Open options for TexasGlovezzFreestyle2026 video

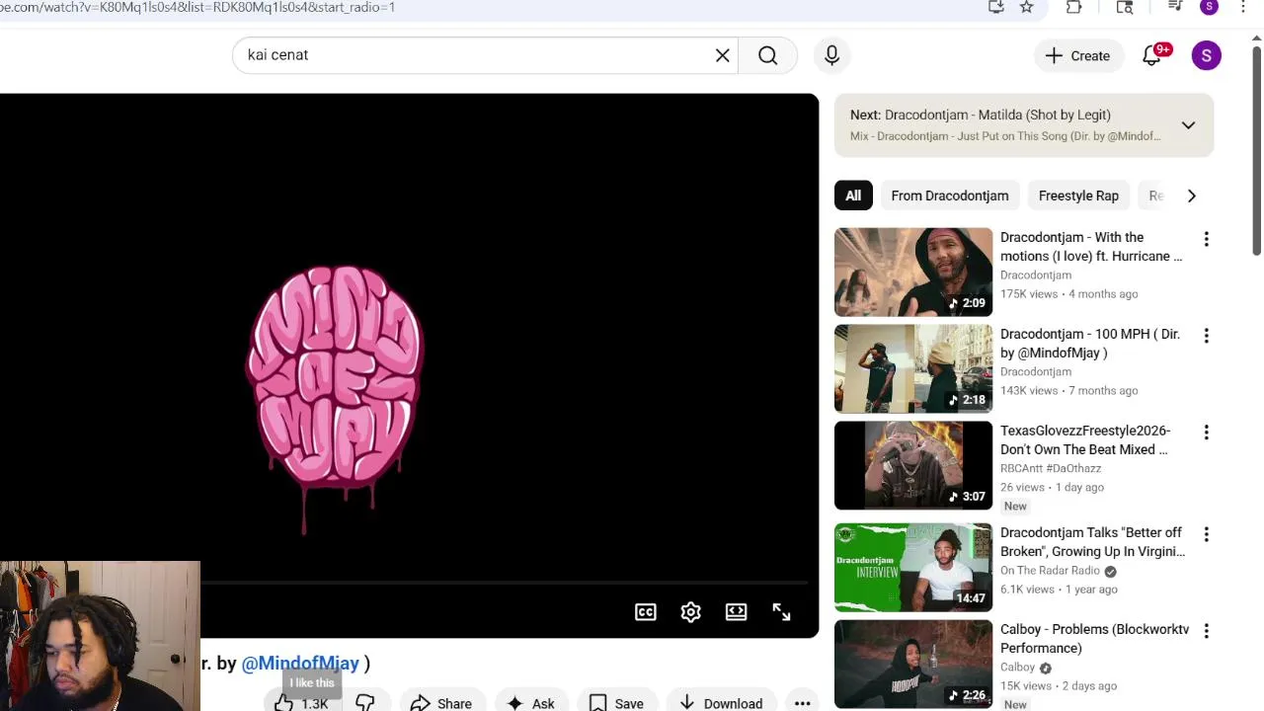point(1206,433)
